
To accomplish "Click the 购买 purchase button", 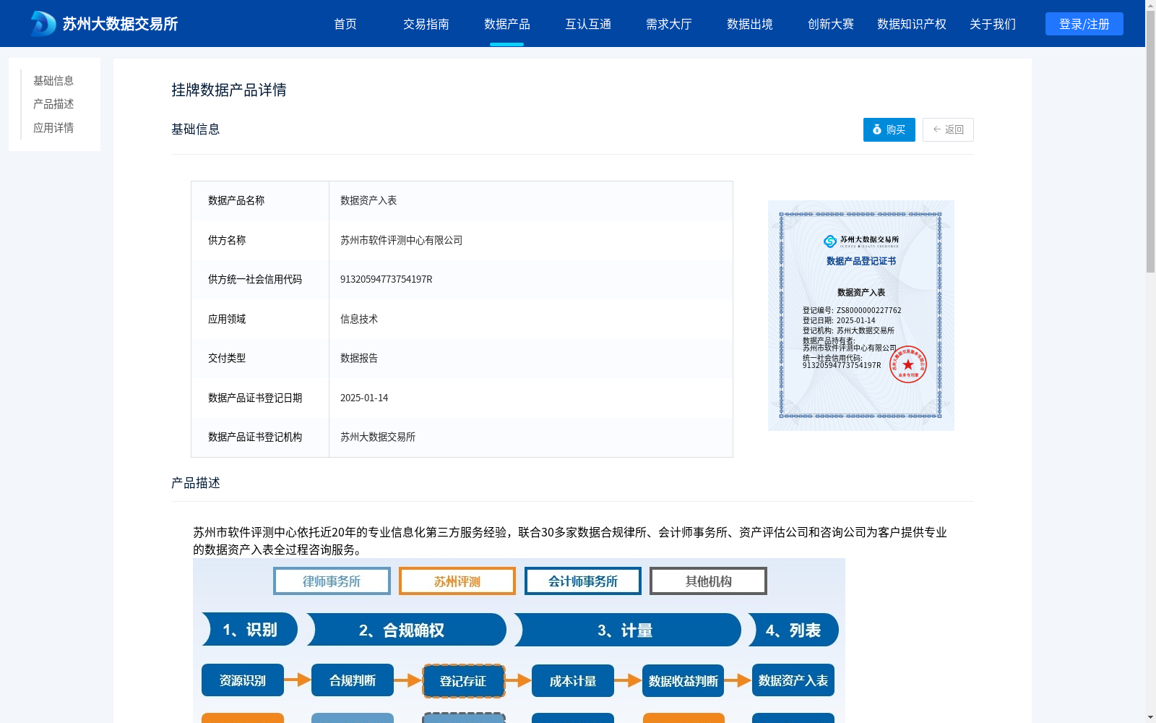I will 889,129.
